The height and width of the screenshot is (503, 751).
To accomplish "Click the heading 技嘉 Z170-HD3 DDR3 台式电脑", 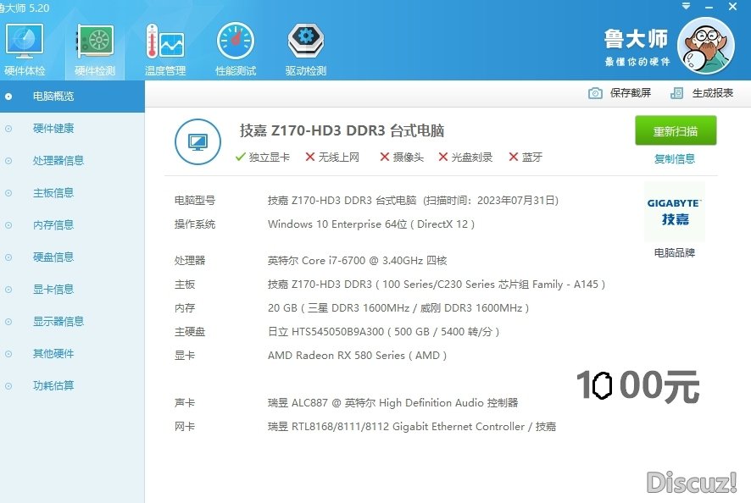I will pyautogui.click(x=342, y=130).
